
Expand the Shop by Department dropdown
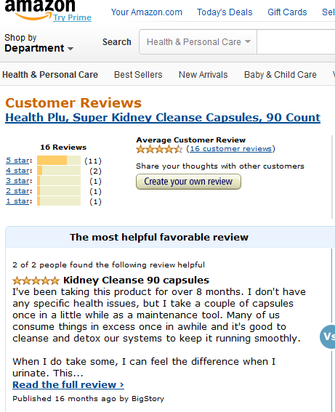[39, 43]
